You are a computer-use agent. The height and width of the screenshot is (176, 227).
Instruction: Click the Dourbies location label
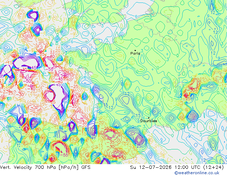click(149, 121)
